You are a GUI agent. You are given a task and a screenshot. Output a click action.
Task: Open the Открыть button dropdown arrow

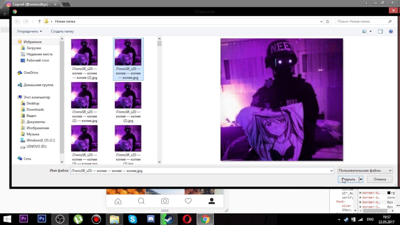361,179
